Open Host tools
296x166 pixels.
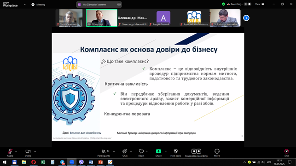[x=176, y=153]
